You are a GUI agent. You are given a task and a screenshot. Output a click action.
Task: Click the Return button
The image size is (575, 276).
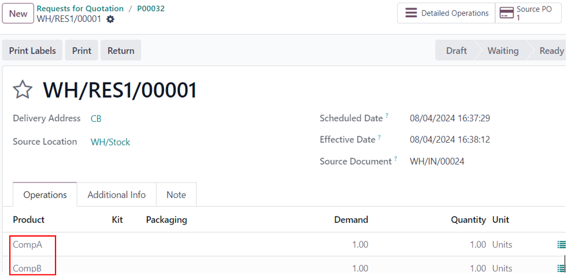(x=121, y=51)
